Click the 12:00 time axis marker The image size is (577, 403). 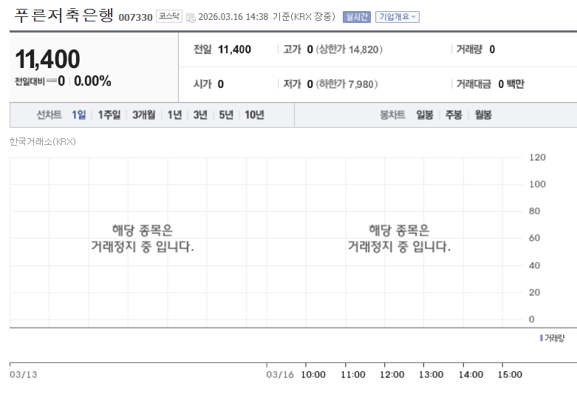coord(392,375)
